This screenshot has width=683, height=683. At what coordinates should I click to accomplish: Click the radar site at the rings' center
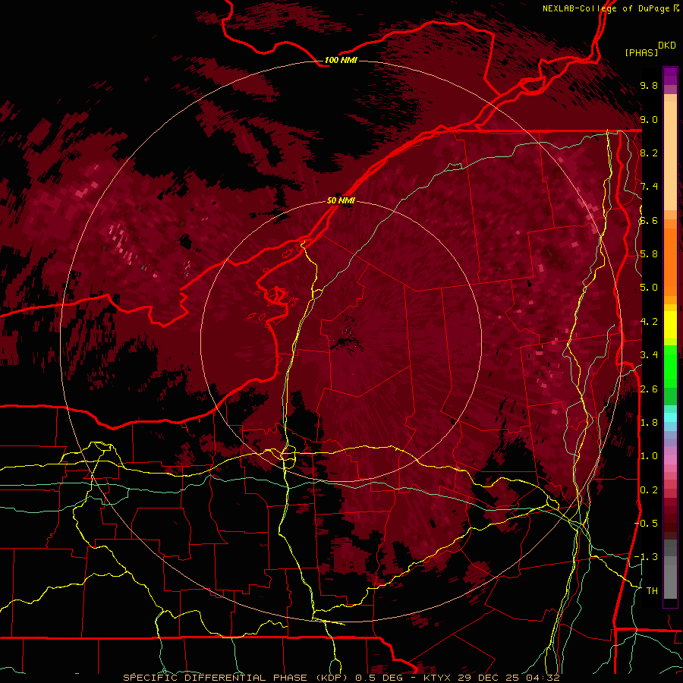[x=341, y=341]
